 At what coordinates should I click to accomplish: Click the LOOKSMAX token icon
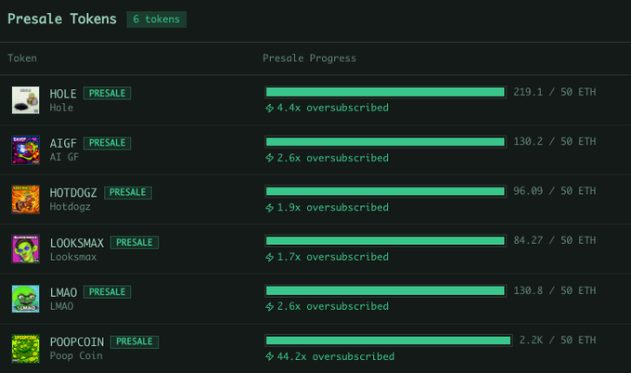coord(25,249)
